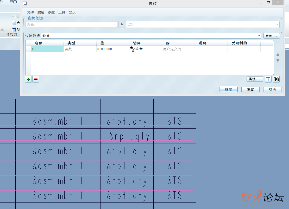The image size is (289, 209).
Task: Click the 用户定义的 source cell
Action: point(178,49)
